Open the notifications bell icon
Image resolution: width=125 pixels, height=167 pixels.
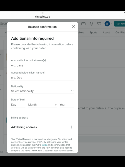click(91, 24)
